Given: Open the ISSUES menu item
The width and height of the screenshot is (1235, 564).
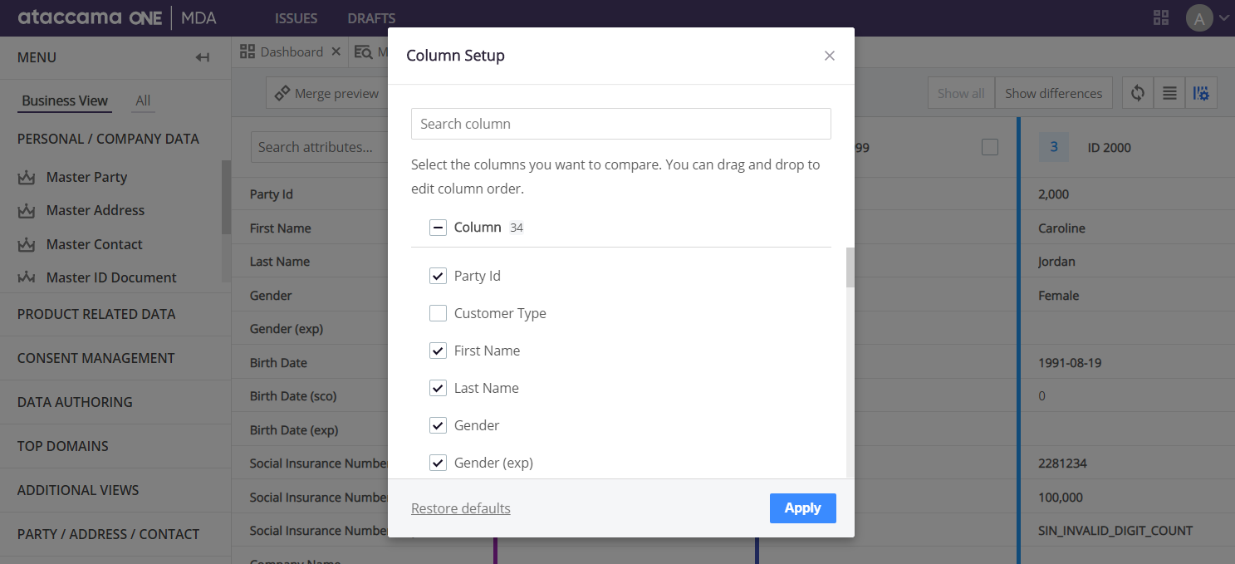Looking at the screenshot, I should pos(296,18).
